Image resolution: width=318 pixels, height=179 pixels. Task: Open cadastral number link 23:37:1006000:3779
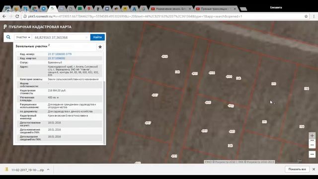(x=60, y=54)
